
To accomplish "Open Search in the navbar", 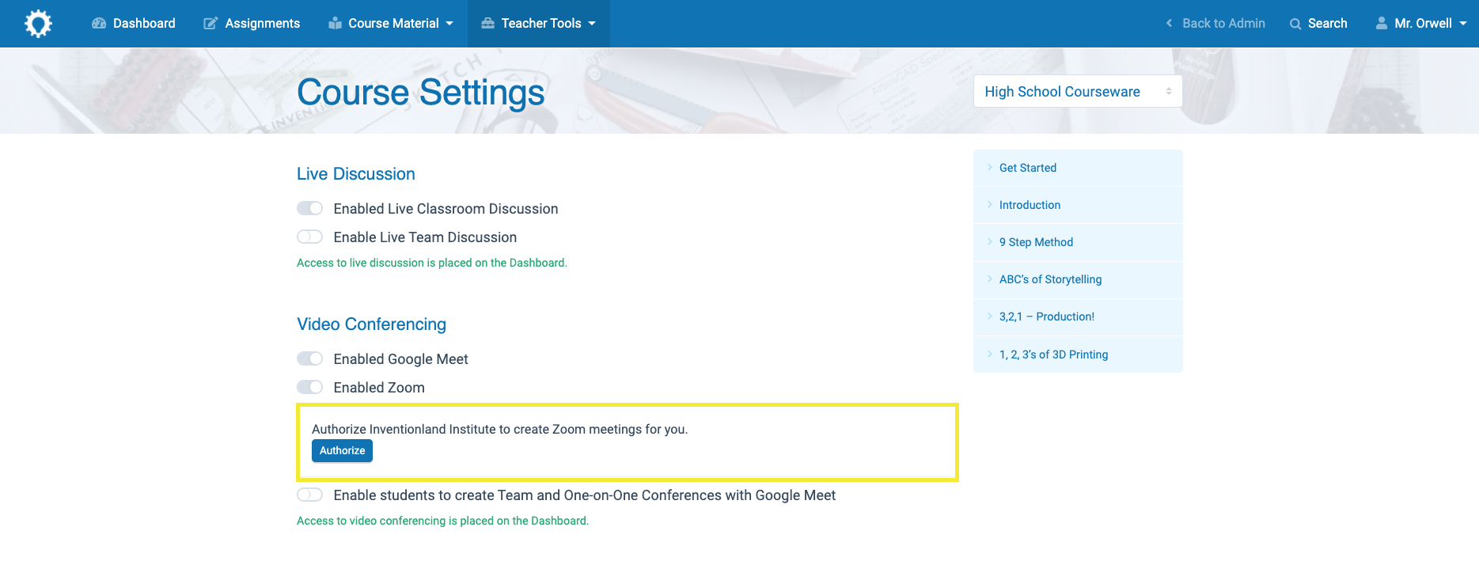I will pyautogui.click(x=1318, y=24).
